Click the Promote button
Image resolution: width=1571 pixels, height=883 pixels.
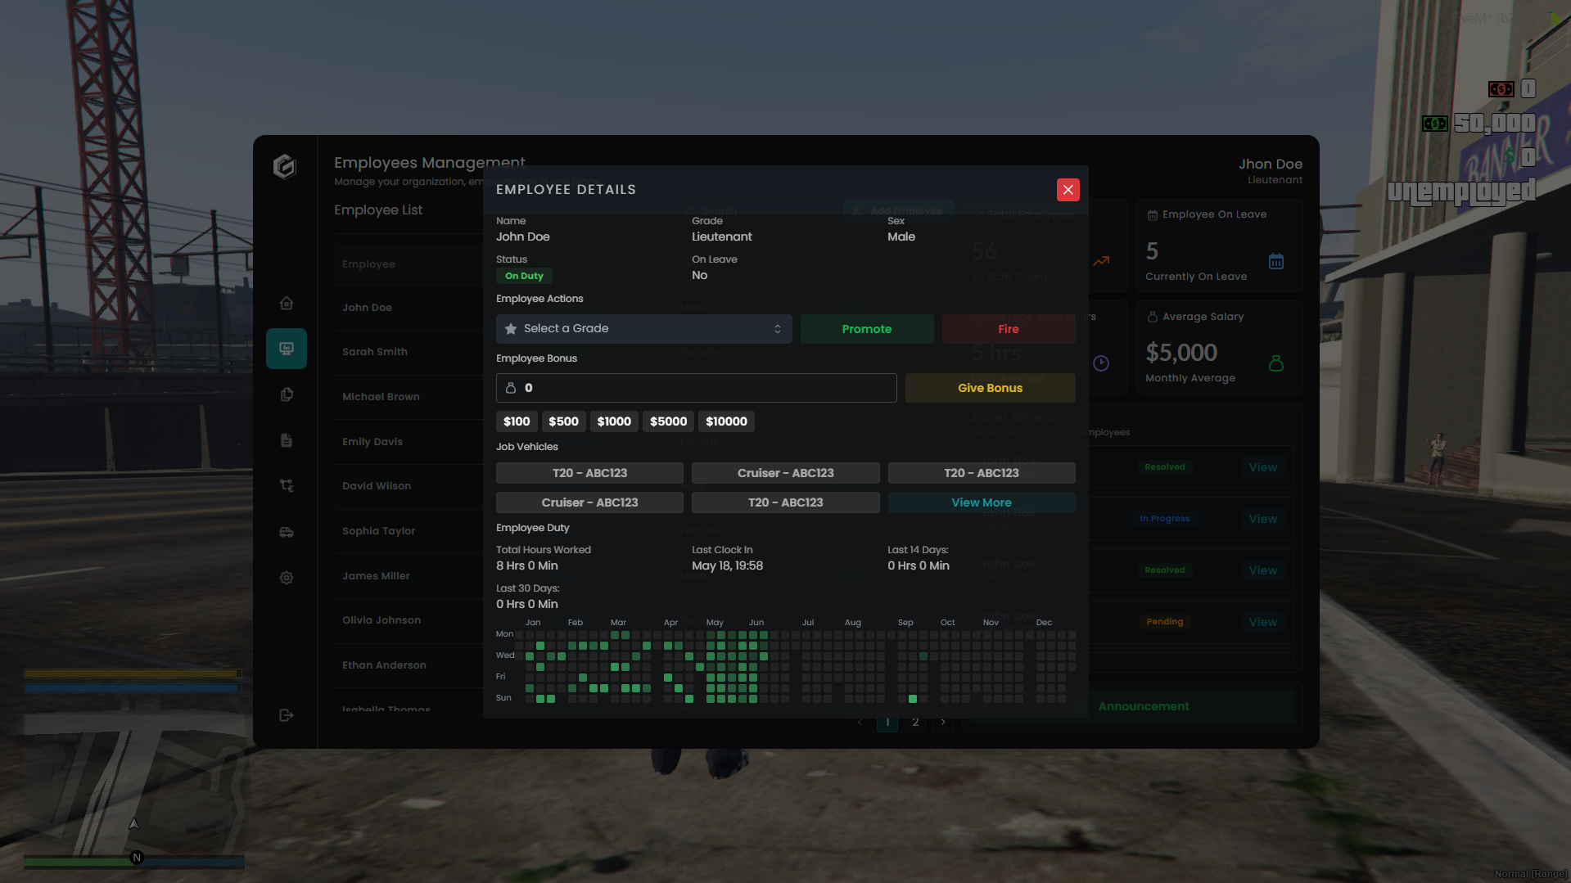[866, 329]
